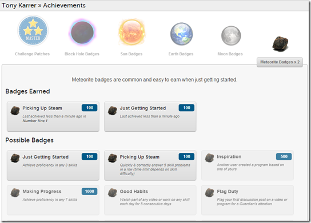Image resolution: width=311 pixels, height=223 pixels.
Task: Select the Meteorite rock icon above the tab
Action: pos(280,44)
